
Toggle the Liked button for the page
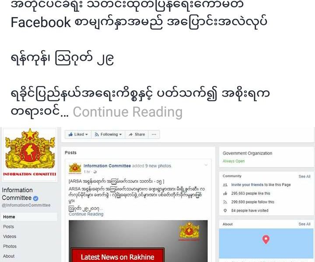pyautogui.click(x=78, y=134)
